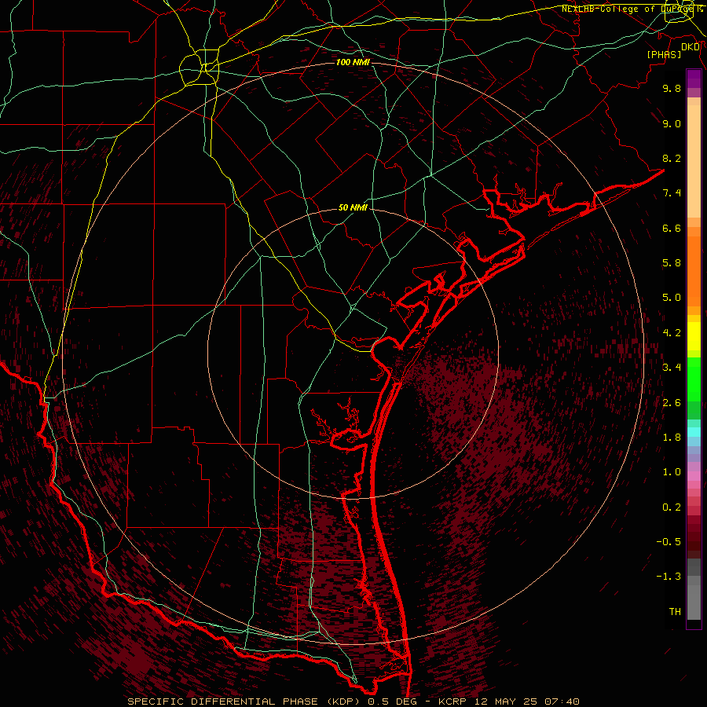Viewport: 707px width, 707px height.
Task: Select the 6.6 value on the color scale
Action: pyautogui.click(x=672, y=228)
